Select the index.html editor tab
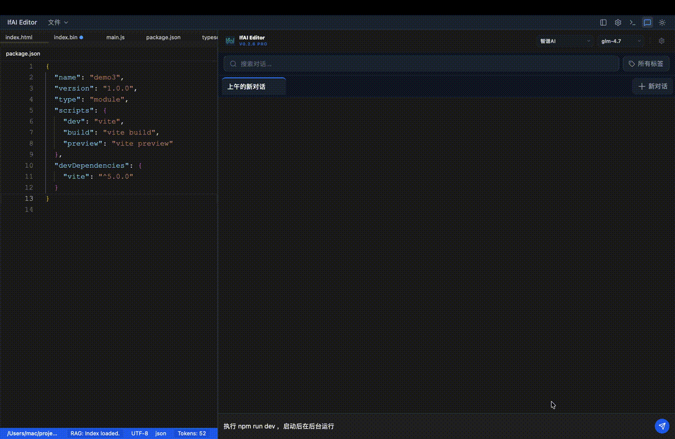 19,37
